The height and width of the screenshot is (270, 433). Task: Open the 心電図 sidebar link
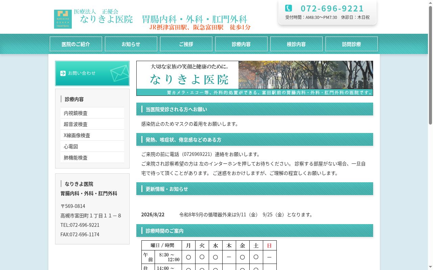92,146
